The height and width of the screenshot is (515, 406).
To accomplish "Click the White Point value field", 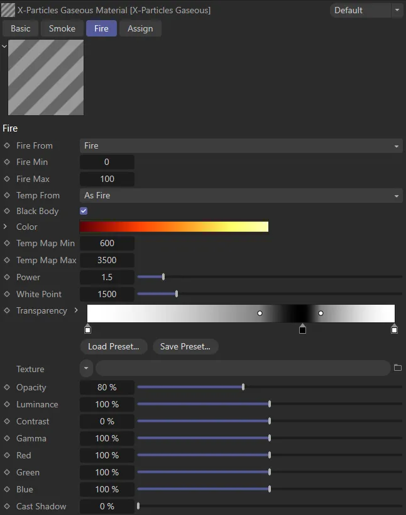I will click(107, 294).
